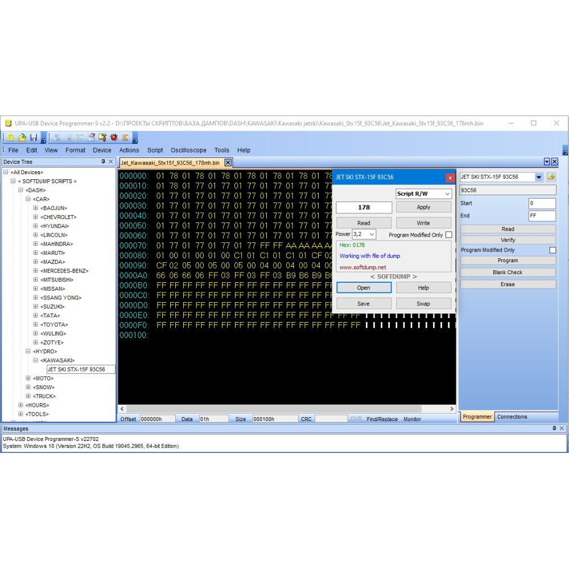Expand the <TOYOTA> tree node
The width and height of the screenshot is (569, 569).
click(x=35, y=324)
